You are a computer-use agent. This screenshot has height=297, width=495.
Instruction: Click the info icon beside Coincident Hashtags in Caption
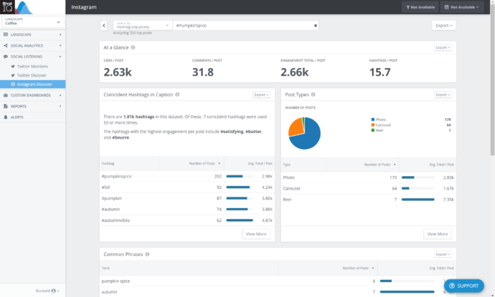pos(177,94)
